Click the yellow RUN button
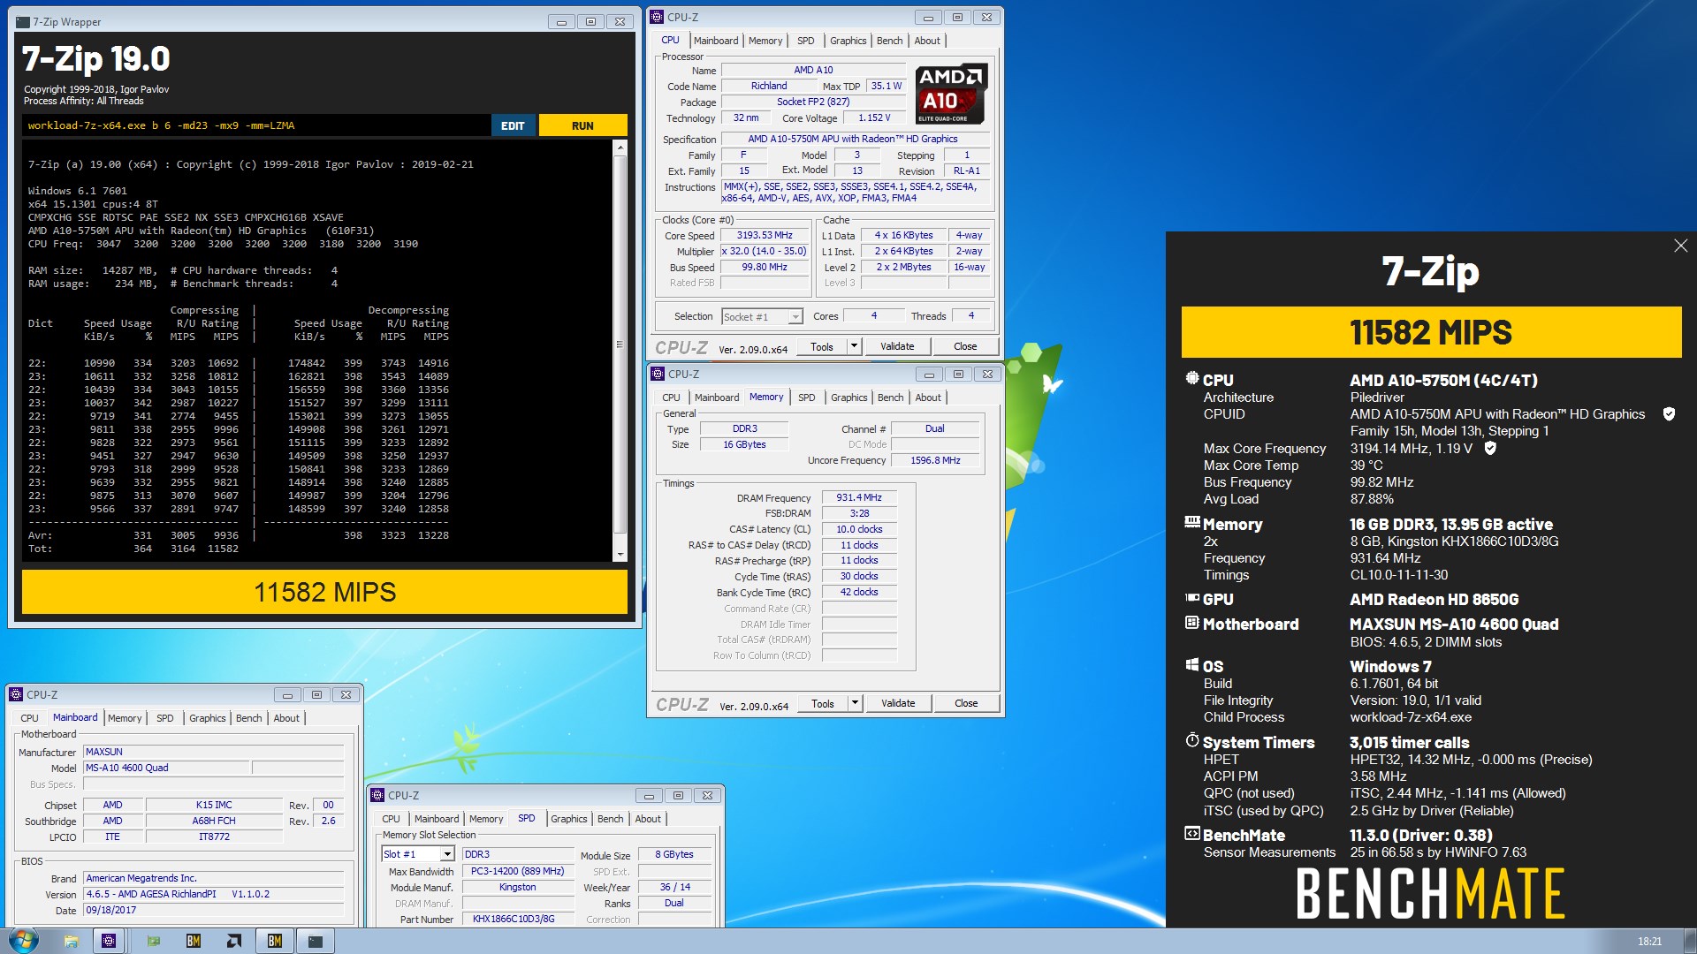Screen dimensions: 1697x954 pos(582,125)
